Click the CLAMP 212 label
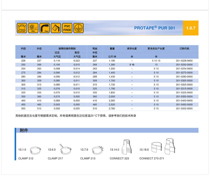The width and height of the screenshot is (210, 182). (26, 158)
